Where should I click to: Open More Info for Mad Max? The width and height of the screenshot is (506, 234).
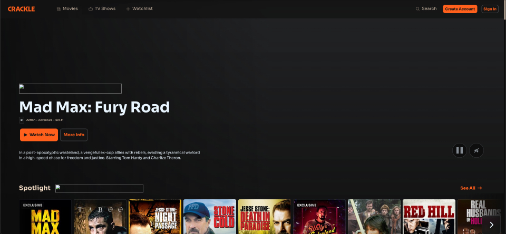click(74, 135)
